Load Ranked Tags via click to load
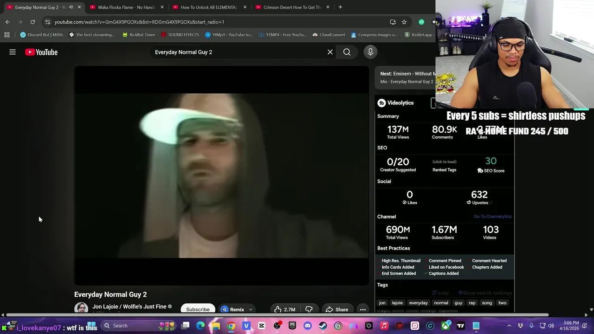Screen dimensions: 594x334 coord(444,162)
